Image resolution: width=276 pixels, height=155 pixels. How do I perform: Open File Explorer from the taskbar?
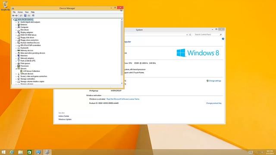21,152
